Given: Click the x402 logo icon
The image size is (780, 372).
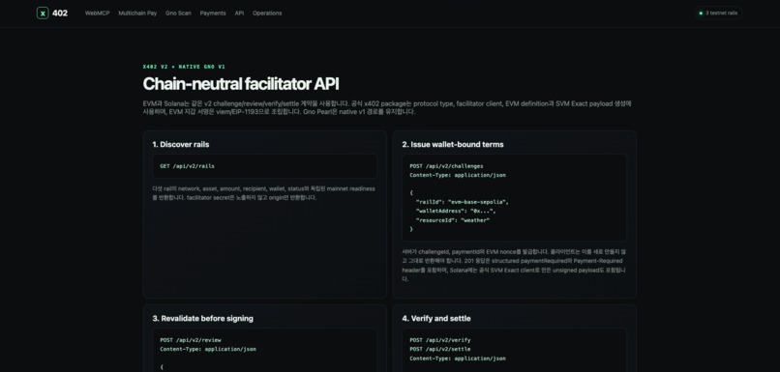Looking at the screenshot, I should (x=43, y=14).
